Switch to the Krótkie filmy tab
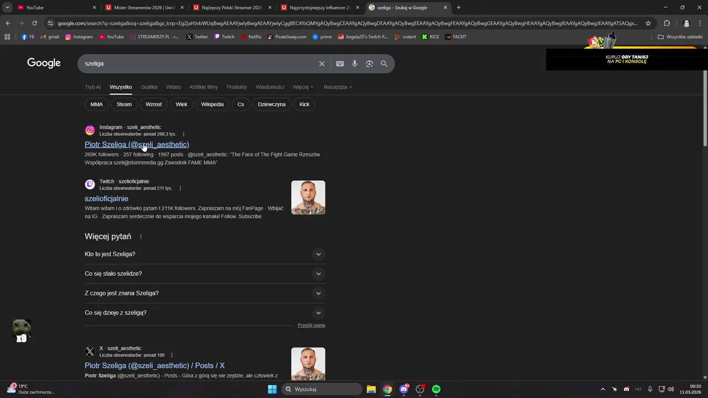 click(x=204, y=87)
